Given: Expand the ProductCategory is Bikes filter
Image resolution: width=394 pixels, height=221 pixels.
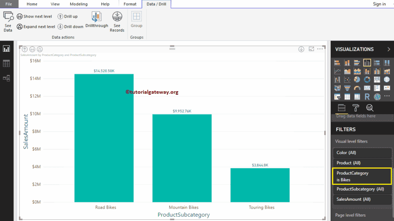Looking at the screenshot, I should coord(362,176).
